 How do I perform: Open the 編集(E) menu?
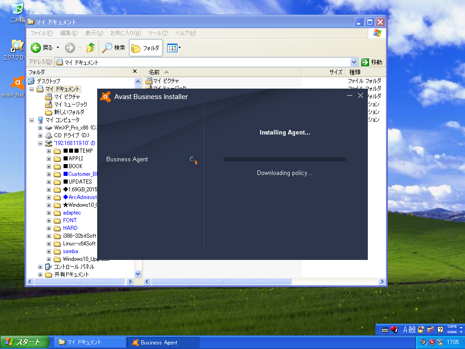pos(69,33)
